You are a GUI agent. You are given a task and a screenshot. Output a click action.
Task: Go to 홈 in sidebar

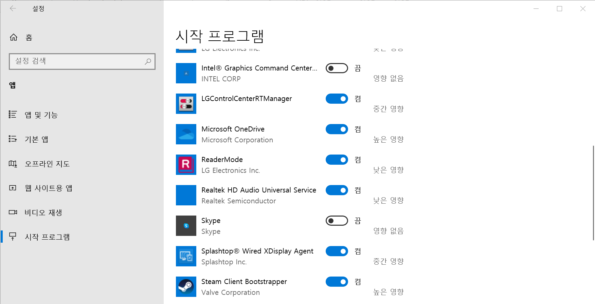[82, 37]
